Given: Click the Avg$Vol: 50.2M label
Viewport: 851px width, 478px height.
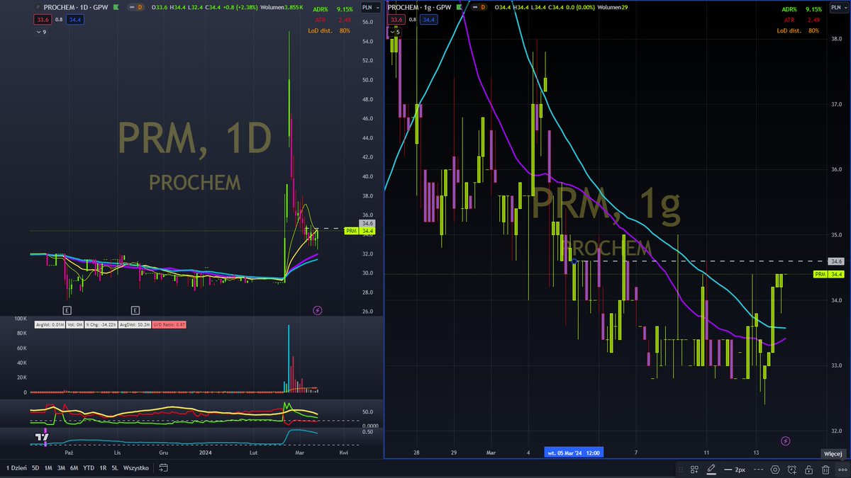Looking at the screenshot, I should 134,324.
